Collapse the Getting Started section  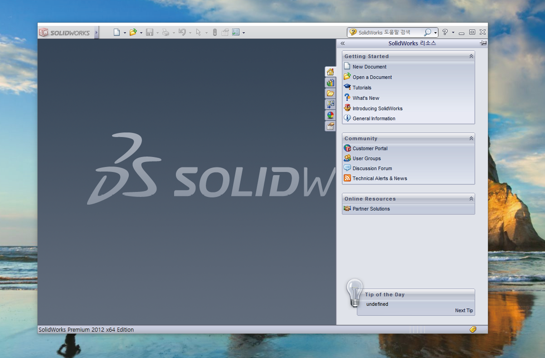[471, 56]
